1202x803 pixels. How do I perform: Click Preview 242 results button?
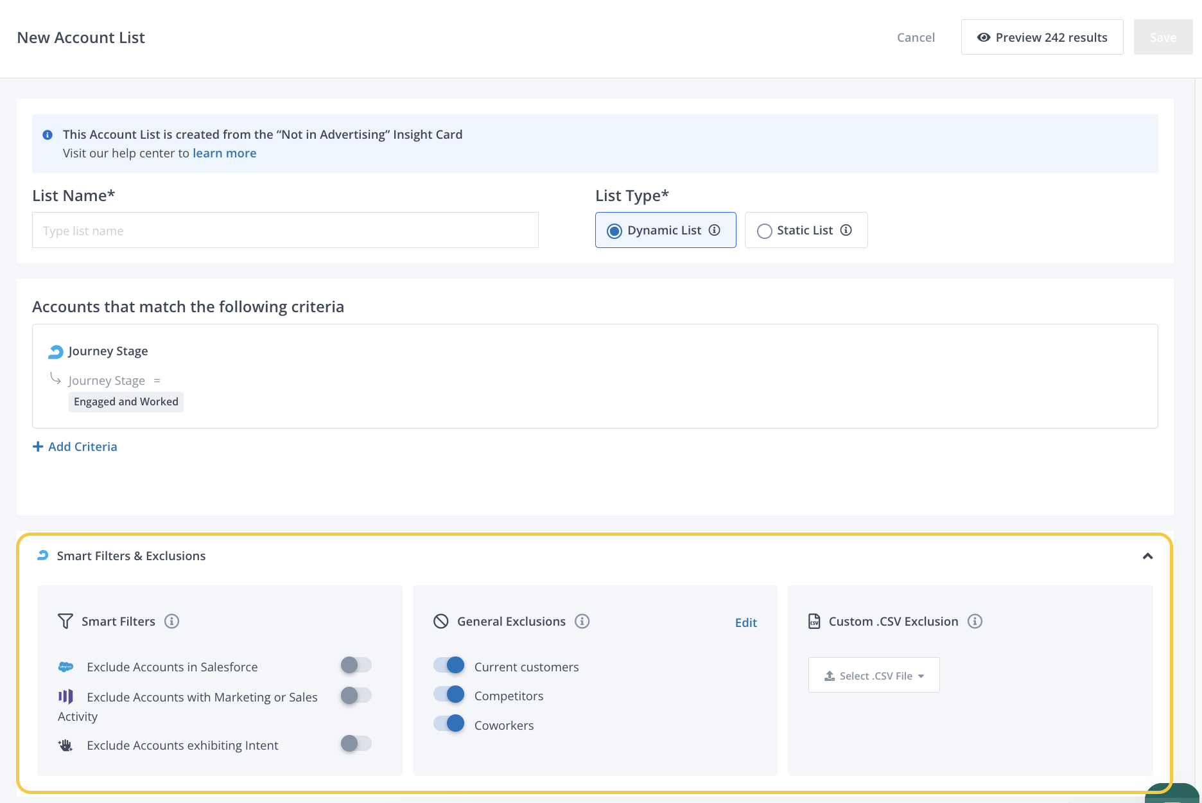(1041, 37)
